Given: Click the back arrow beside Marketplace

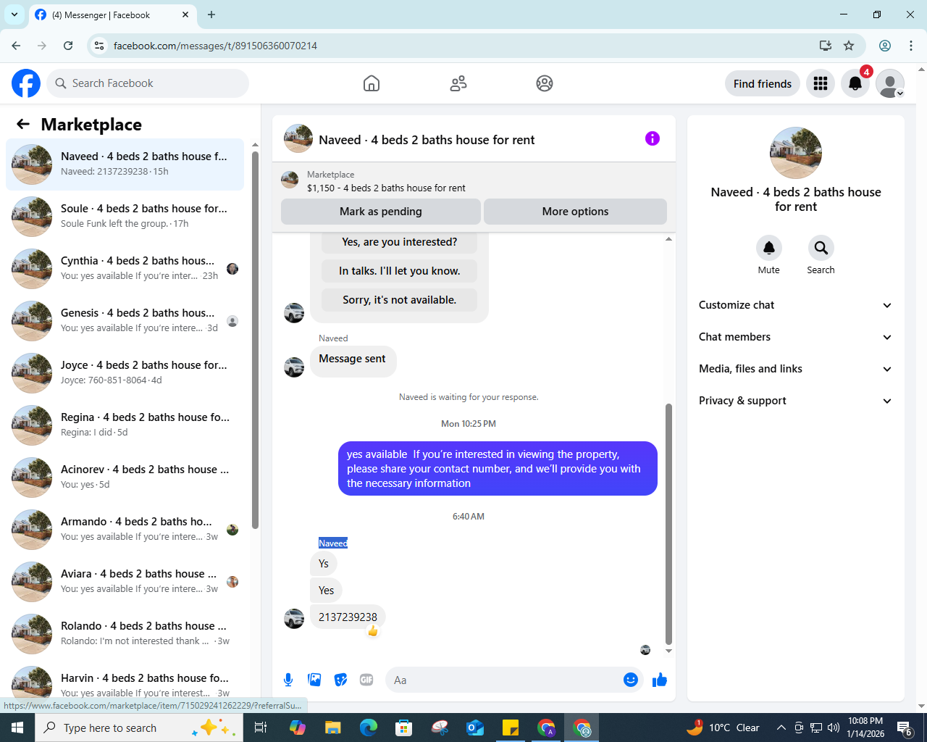Looking at the screenshot, I should 23,124.
